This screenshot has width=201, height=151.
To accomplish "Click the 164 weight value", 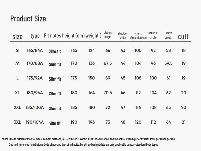I will coord(92,93).
